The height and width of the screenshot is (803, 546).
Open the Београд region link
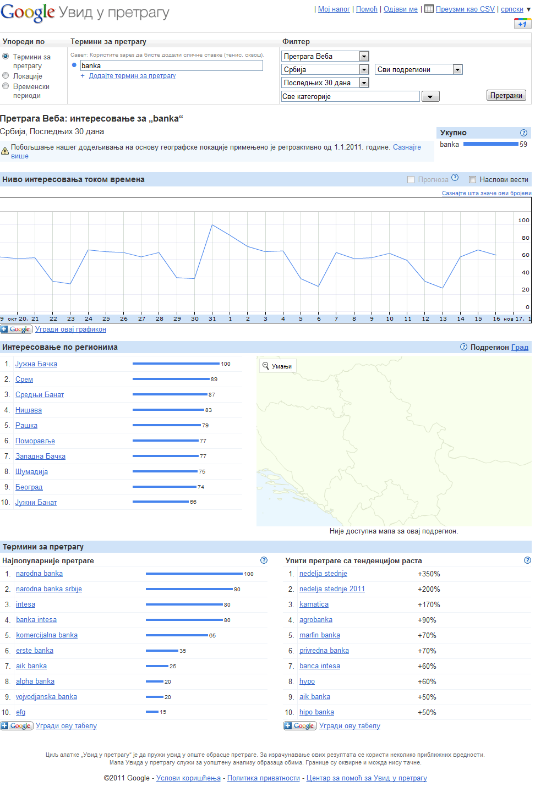(x=29, y=487)
